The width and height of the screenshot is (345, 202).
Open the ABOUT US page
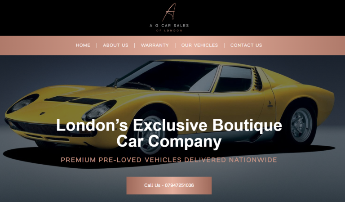[115, 45]
